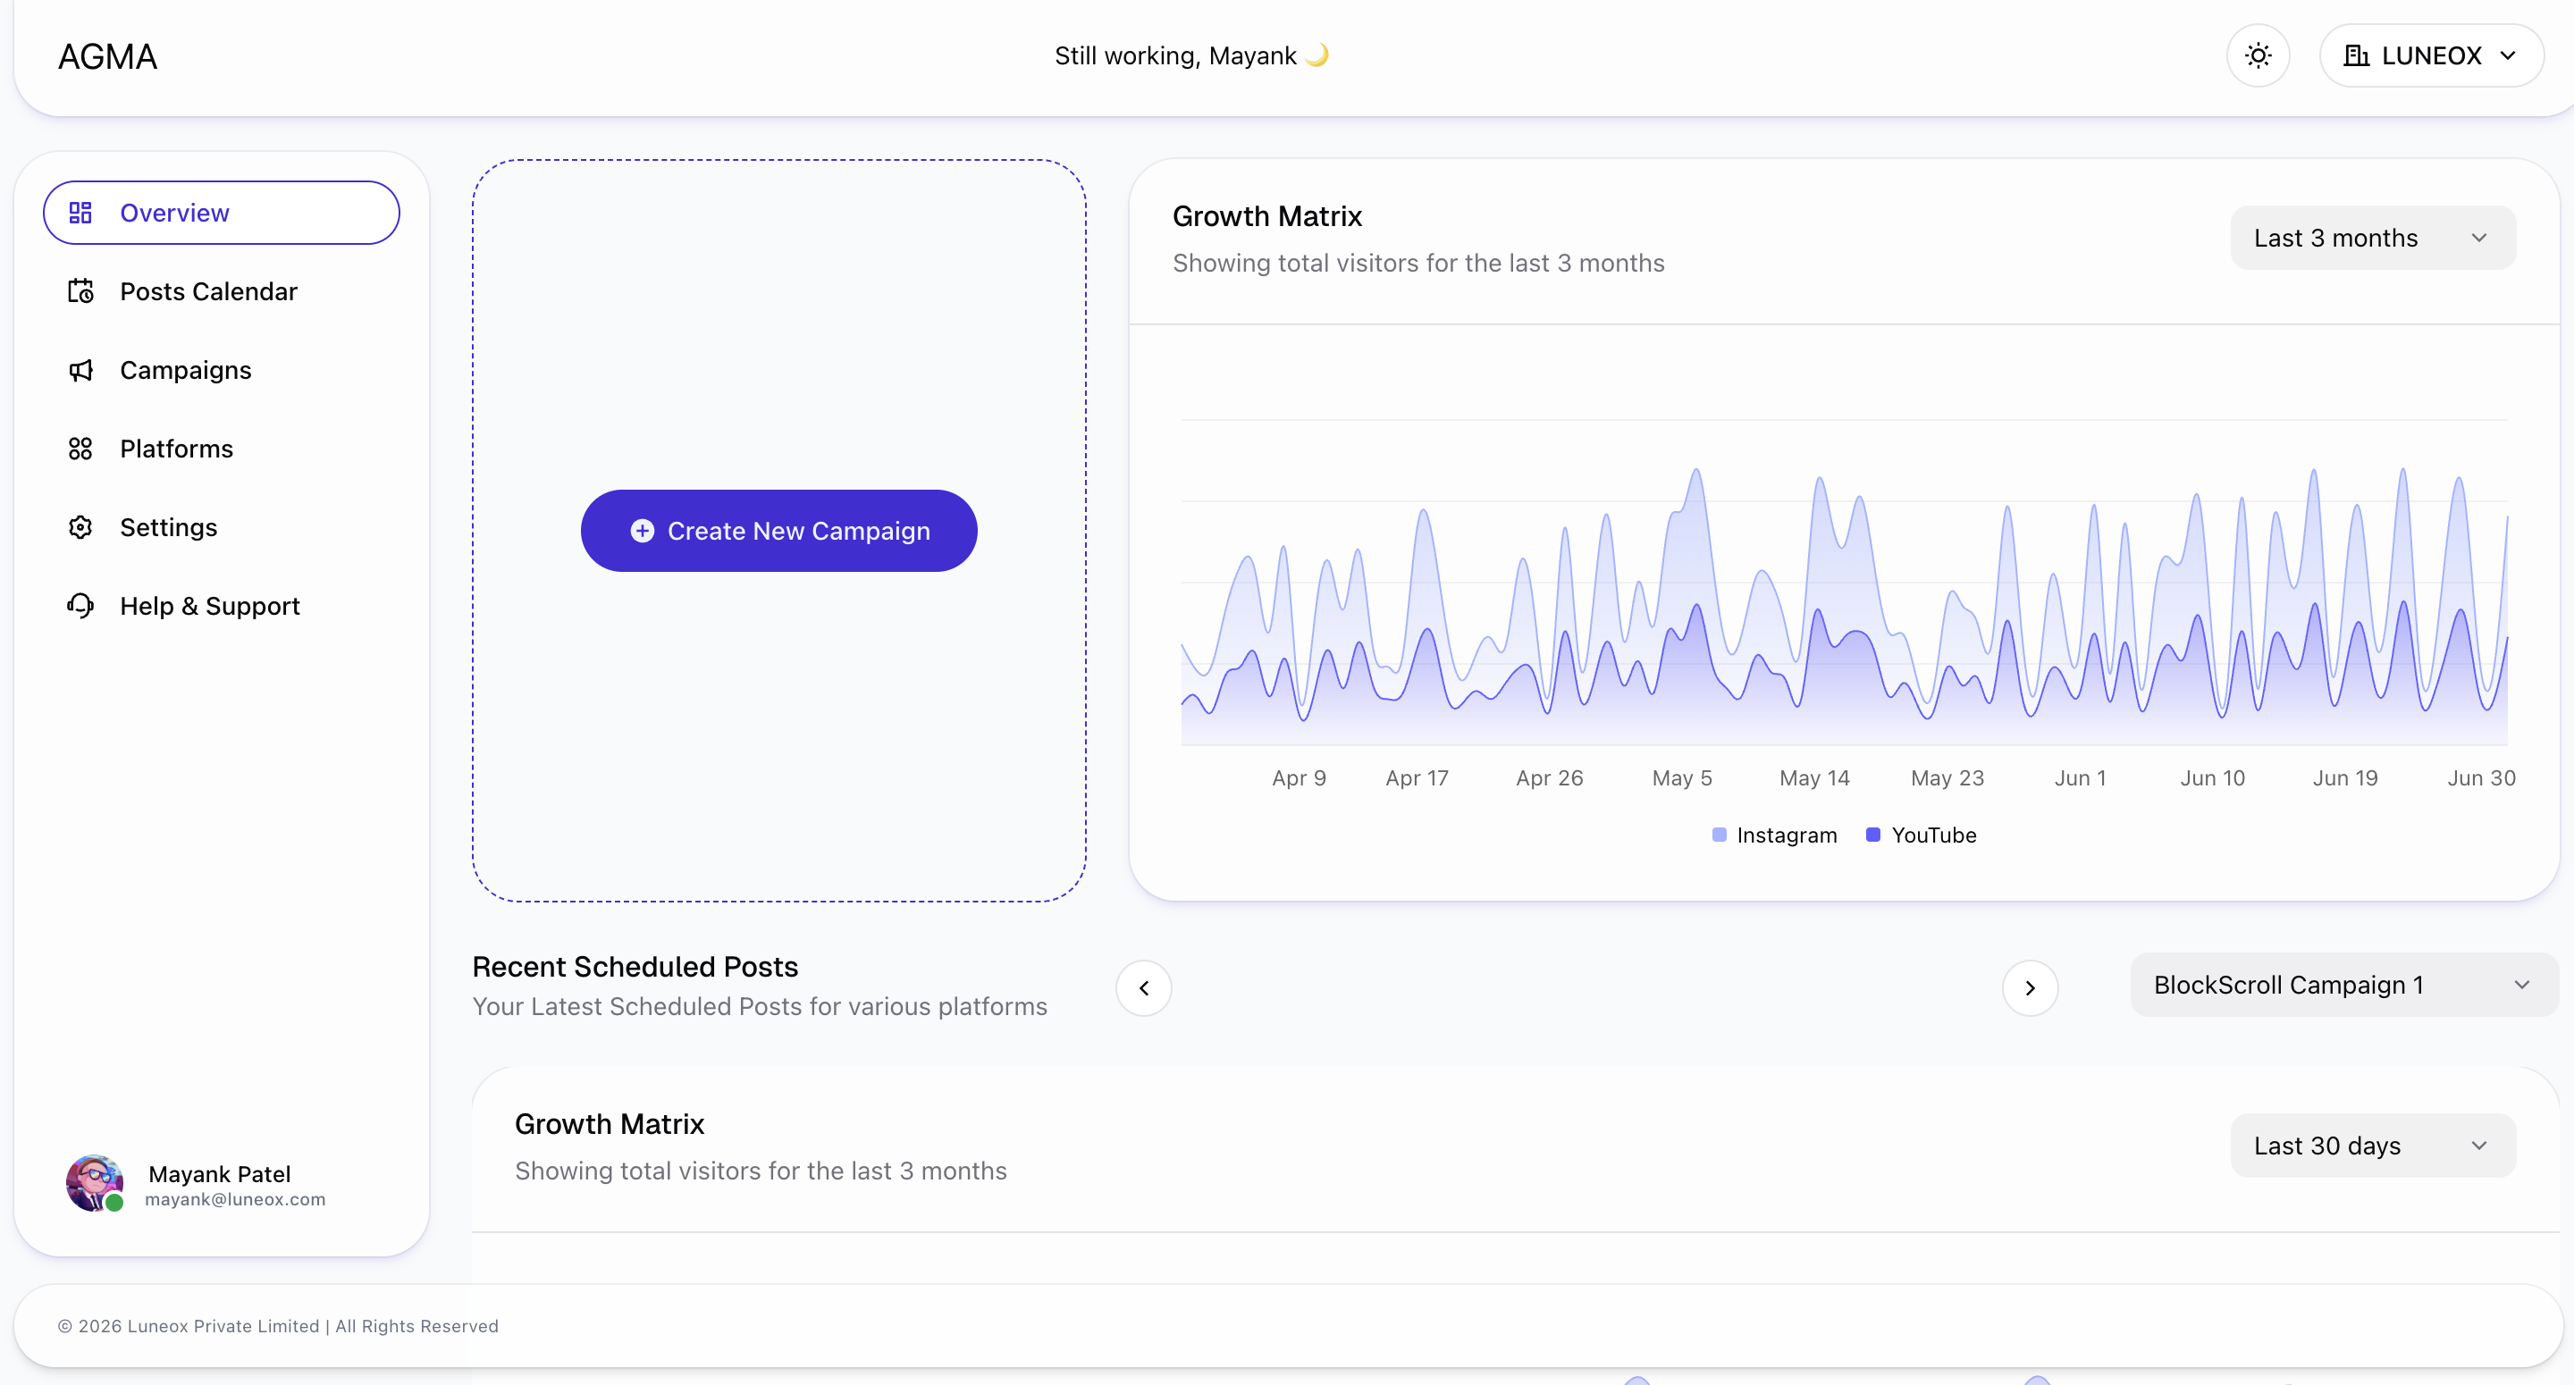Image resolution: width=2574 pixels, height=1385 pixels.
Task: Open Help & Support
Action: click(222, 607)
